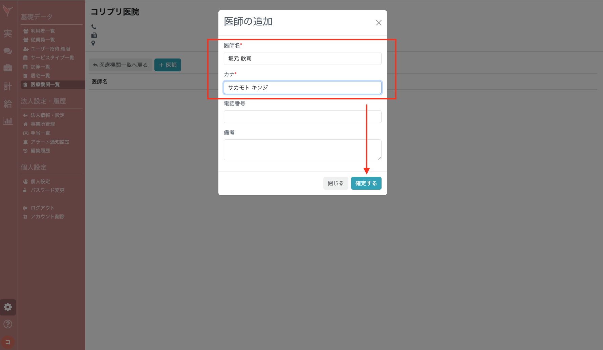Click the ＋医師 add doctor button

pyautogui.click(x=168, y=65)
